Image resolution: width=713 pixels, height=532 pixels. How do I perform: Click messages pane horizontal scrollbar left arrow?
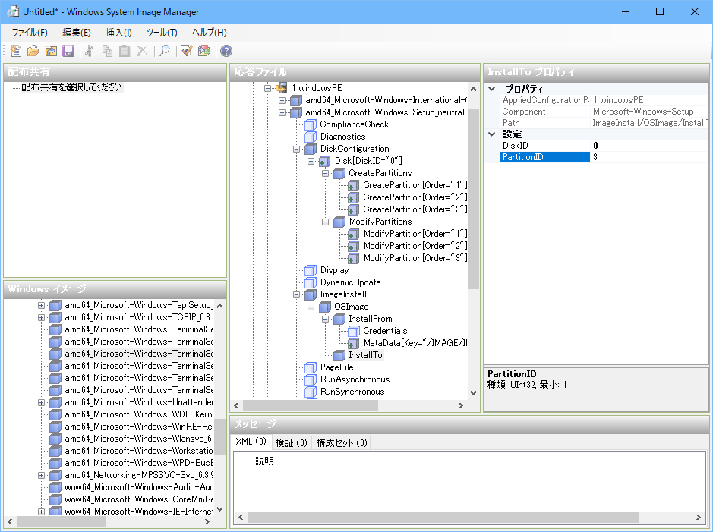241,517
